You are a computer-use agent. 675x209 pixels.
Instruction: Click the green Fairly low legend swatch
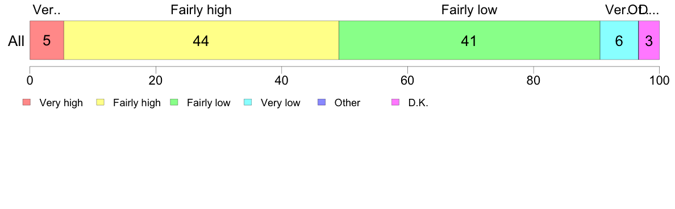[174, 102]
